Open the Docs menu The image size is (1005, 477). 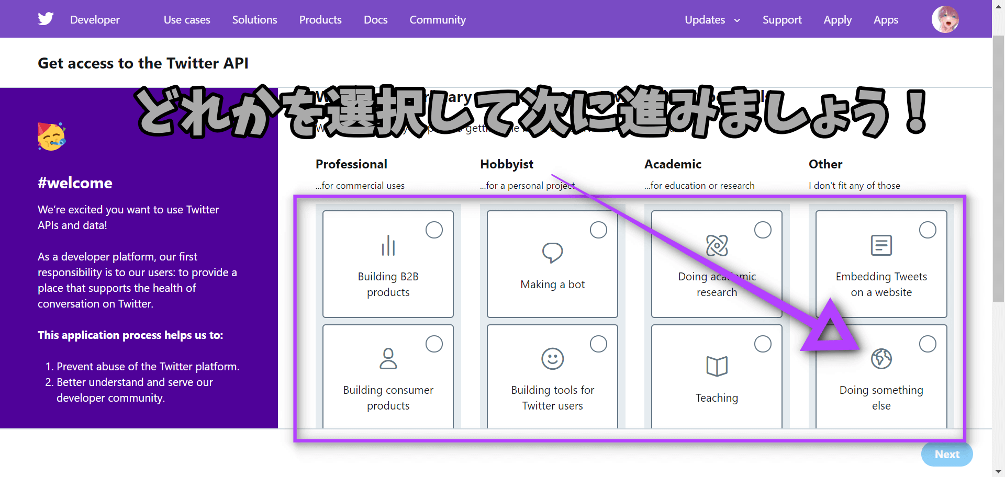pos(376,20)
